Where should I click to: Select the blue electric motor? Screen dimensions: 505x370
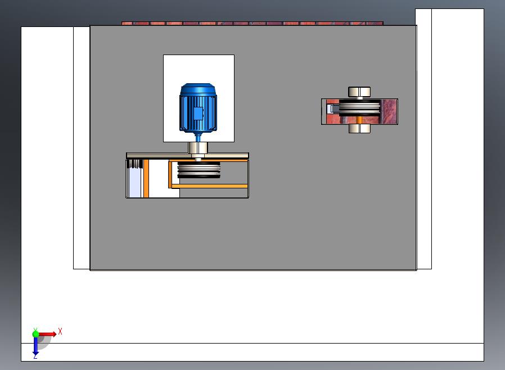click(198, 109)
